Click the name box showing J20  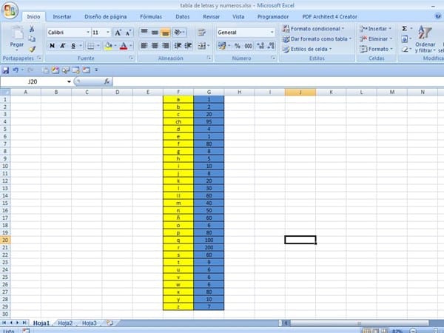click(33, 81)
